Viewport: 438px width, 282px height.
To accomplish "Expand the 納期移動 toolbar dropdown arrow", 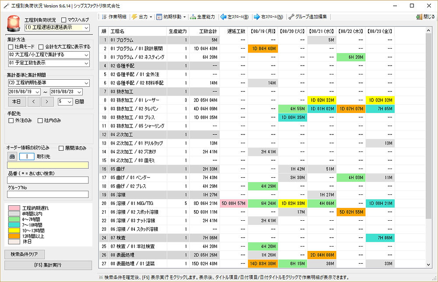I will point(185,17).
